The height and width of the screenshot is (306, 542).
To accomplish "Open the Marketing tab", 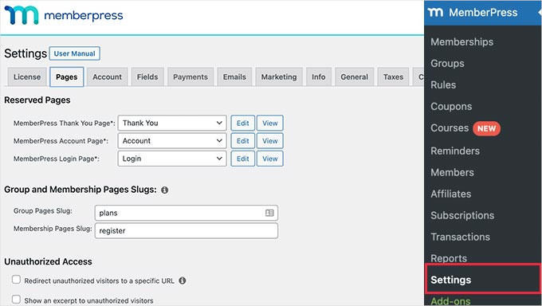I will (279, 76).
